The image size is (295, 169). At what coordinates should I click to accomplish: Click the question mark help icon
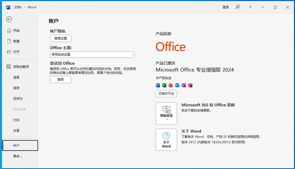tap(250, 7)
